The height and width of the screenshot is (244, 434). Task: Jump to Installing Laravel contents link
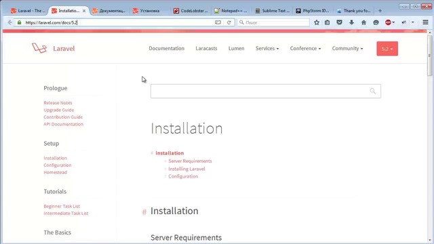(x=186, y=169)
